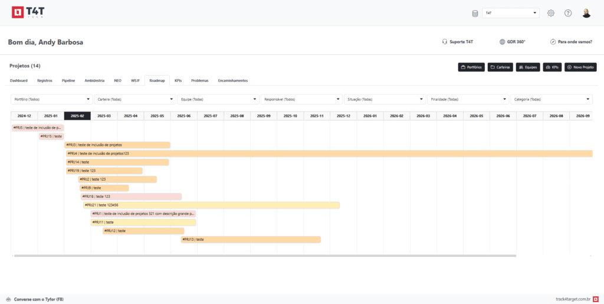Open the Portfólio (Todos) filter dropdown
The height and width of the screenshot is (304, 604).
[51, 100]
